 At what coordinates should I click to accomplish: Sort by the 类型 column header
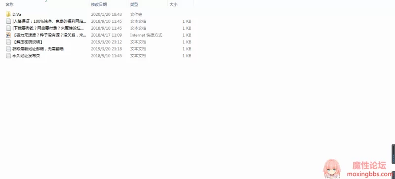(x=134, y=4)
